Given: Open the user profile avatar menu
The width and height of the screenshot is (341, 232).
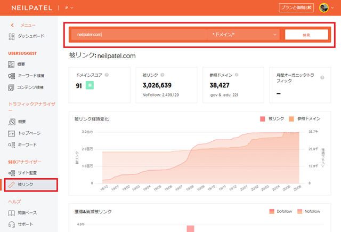Looking at the screenshot, I should point(326,7).
